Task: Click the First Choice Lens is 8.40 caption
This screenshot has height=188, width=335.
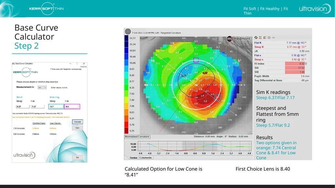Action: click(x=263, y=169)
